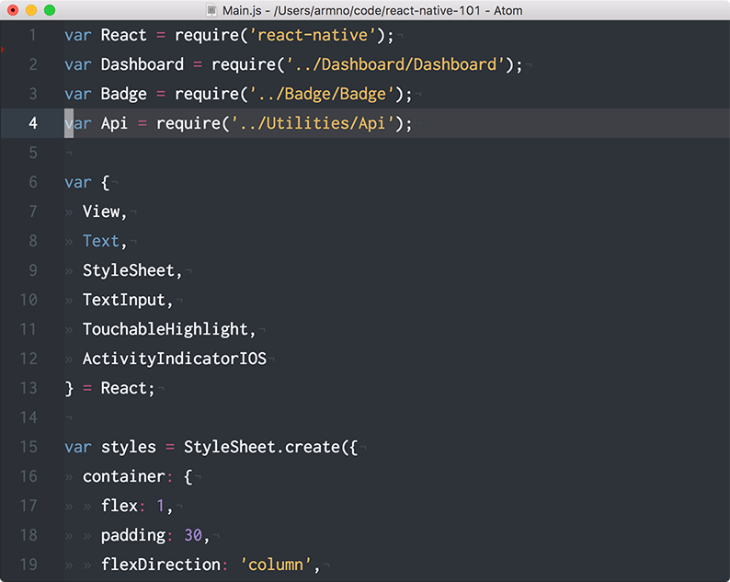
Task: Select line number 1 in the gutter
Action: 32,35
